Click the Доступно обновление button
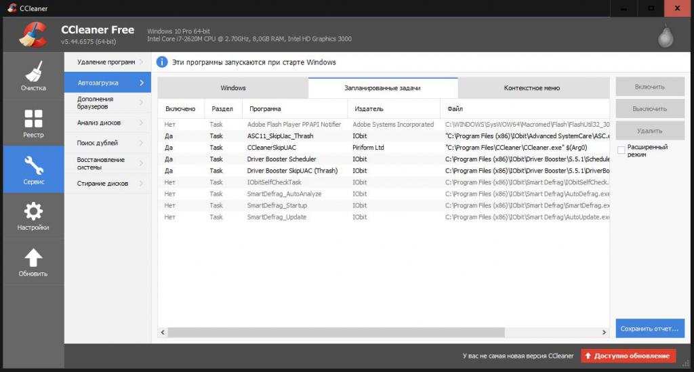Screen dimensions: 694x372 coord(628,356)
